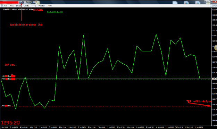Open the Help menu
217x129 pixels.
coord(50,6)
